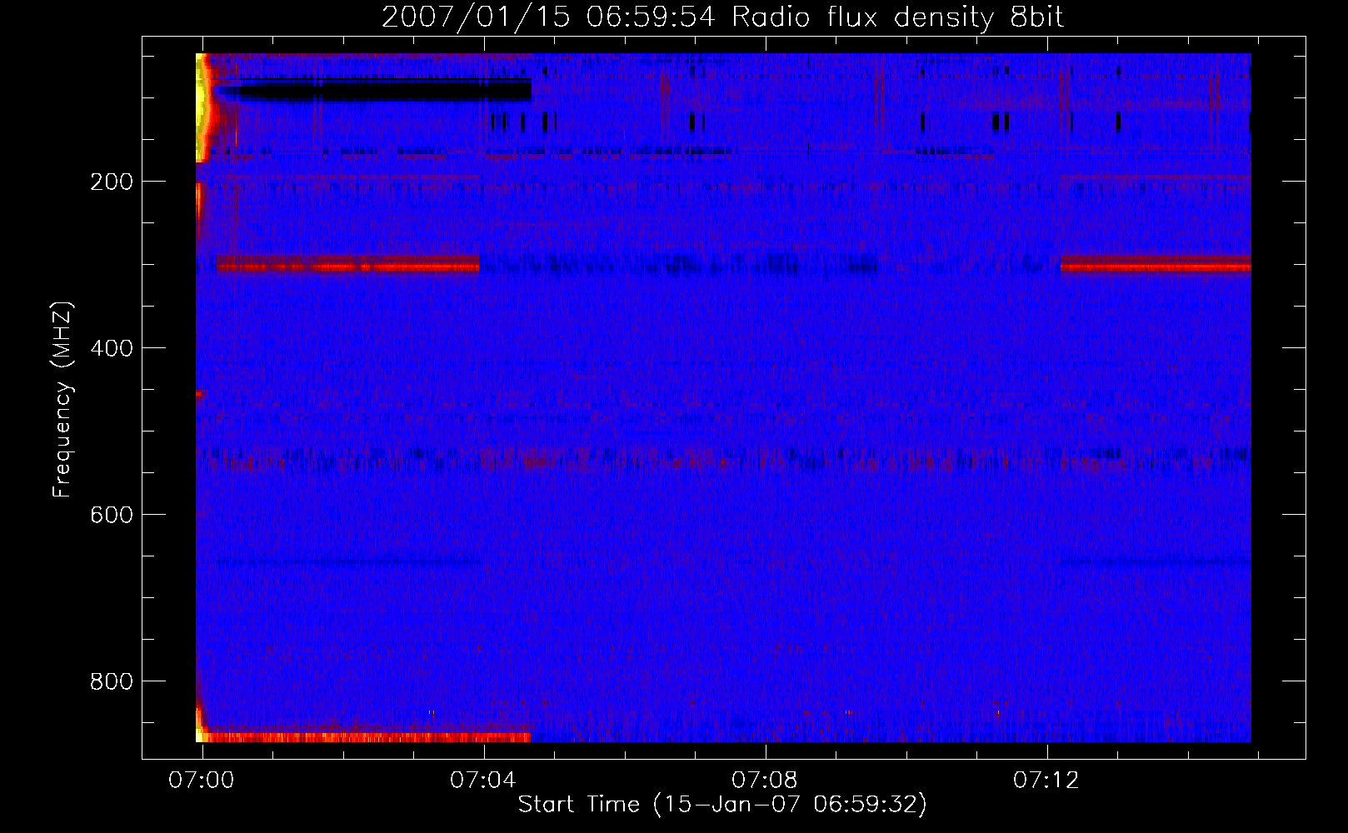Click the y-axis tick label '400'

pos(112,348)
